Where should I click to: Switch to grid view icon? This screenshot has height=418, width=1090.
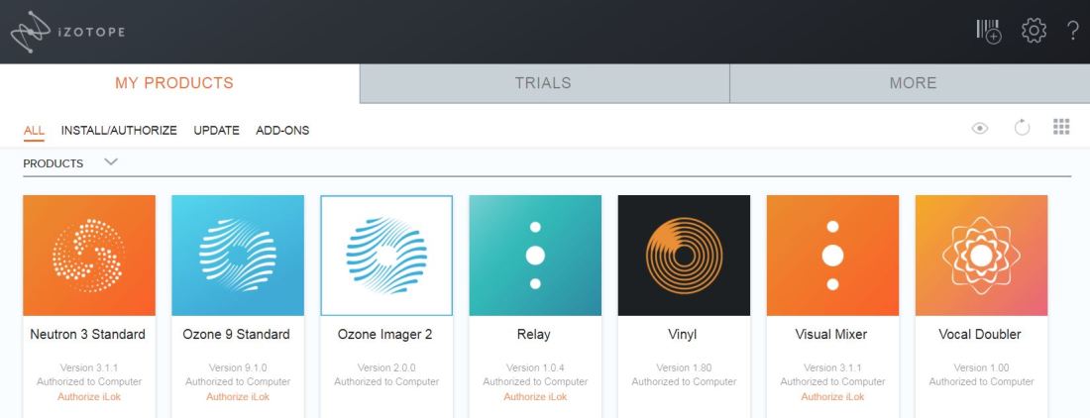[x=1061, y=127]
